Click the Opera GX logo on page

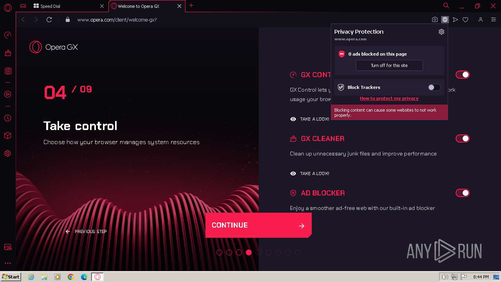(54, 47)
